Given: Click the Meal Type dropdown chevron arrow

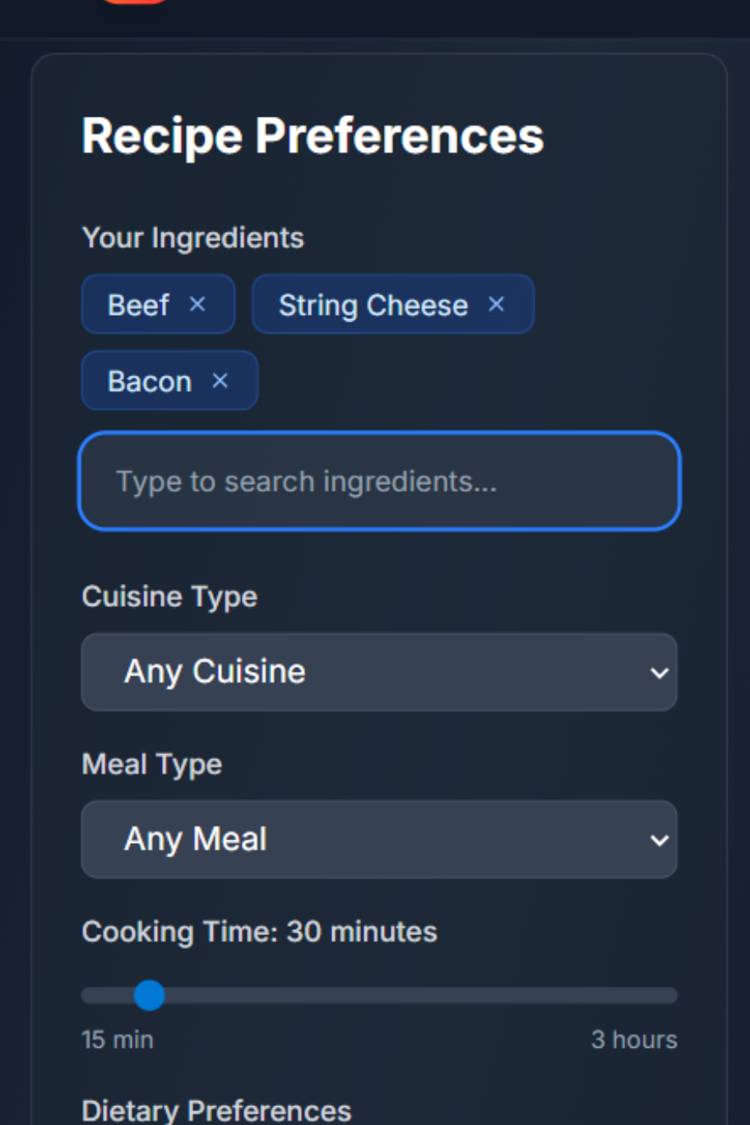Looking at the screenshot, I should pos(659,840).
